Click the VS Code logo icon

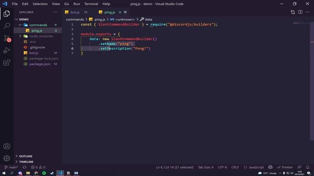pos(5,4)
